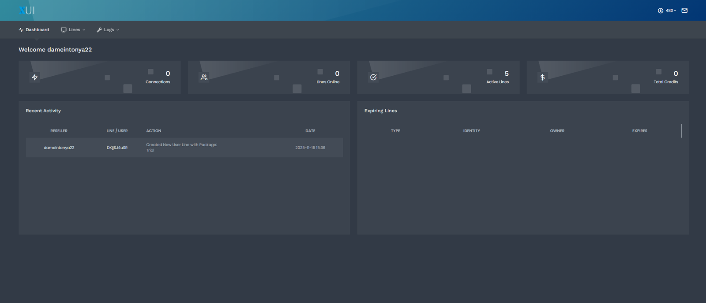Image resolution: width=706 pixels, height=303 pixels.
Task: Select the Lines Online label
Action: pos(328,82)
